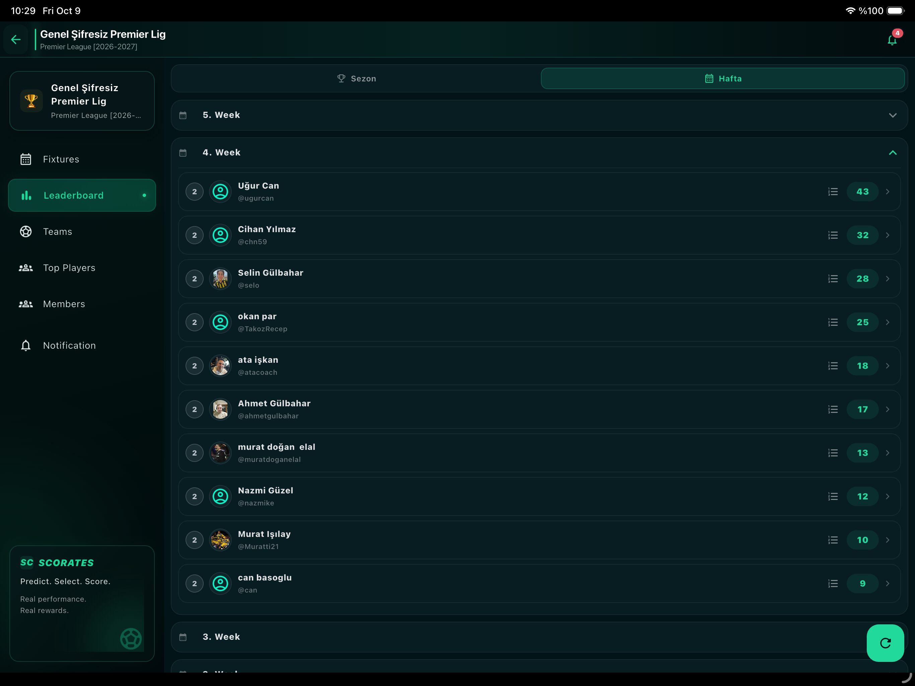
Task: Switch to the Hafta tab
Action: point(723,79)
